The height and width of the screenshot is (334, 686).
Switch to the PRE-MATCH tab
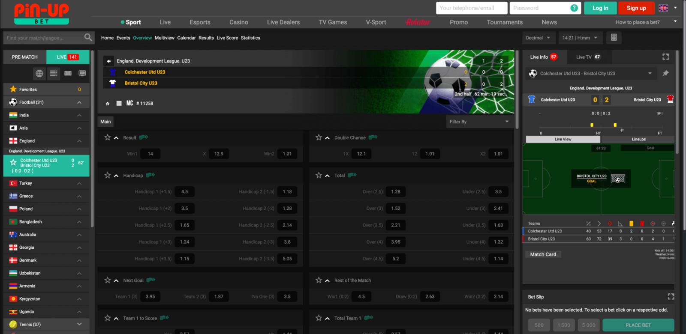pos(25,57)
